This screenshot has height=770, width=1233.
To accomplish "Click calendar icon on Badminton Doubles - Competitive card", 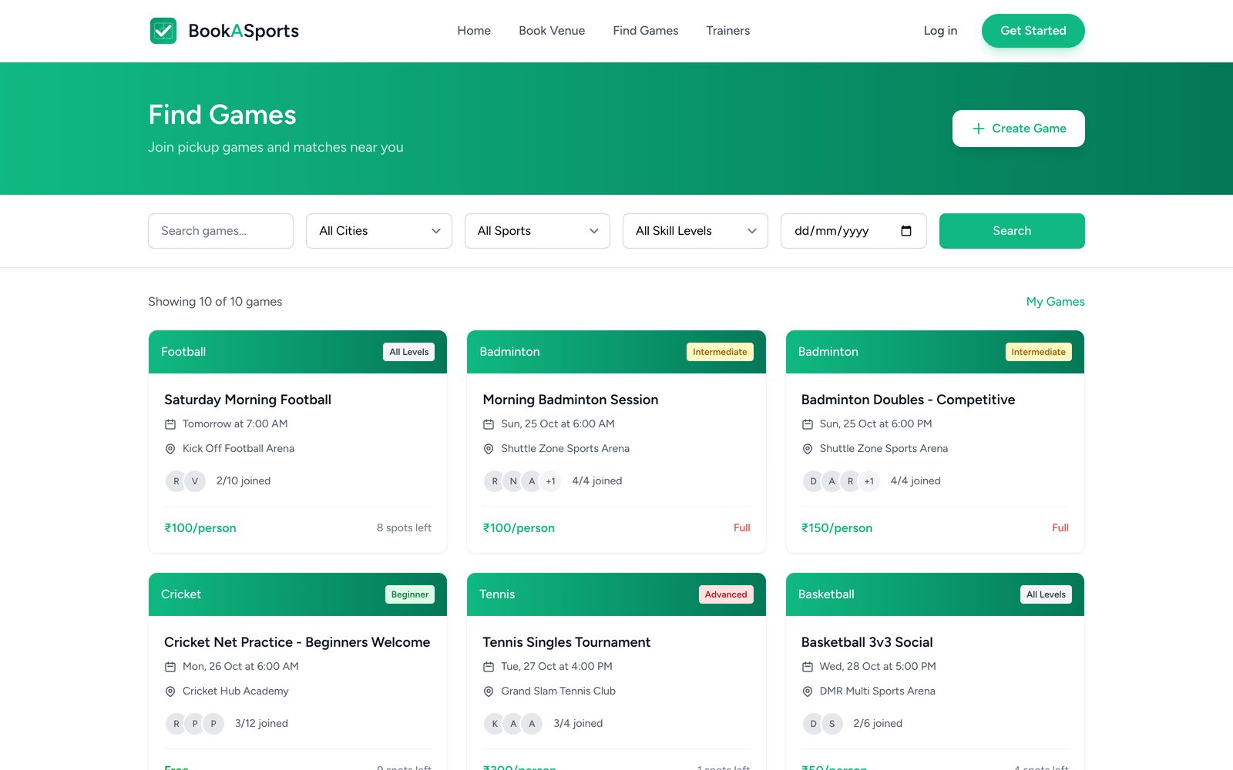I will pos(808,424).
